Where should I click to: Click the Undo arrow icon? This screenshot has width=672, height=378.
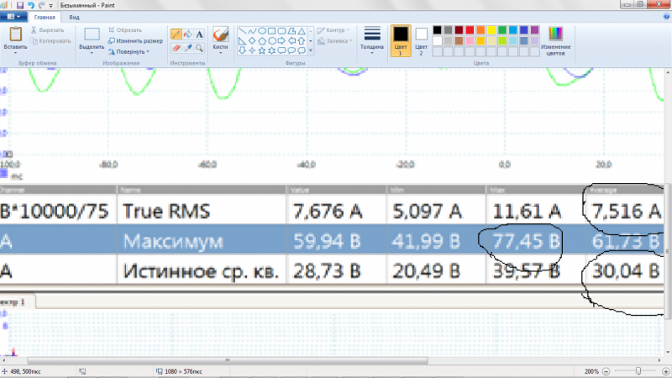[x=31, y=5]
